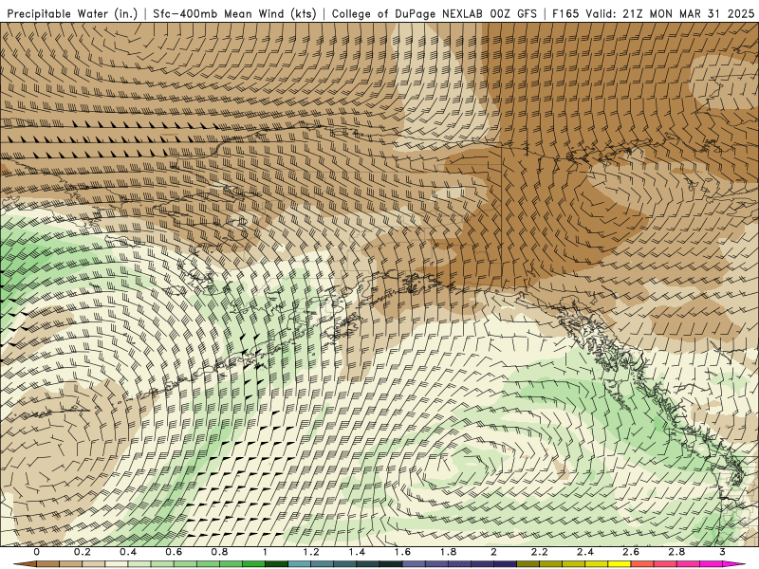Click the "F165" forecast hour label
This screenshot has width=759, height=569.
[565, 14]
